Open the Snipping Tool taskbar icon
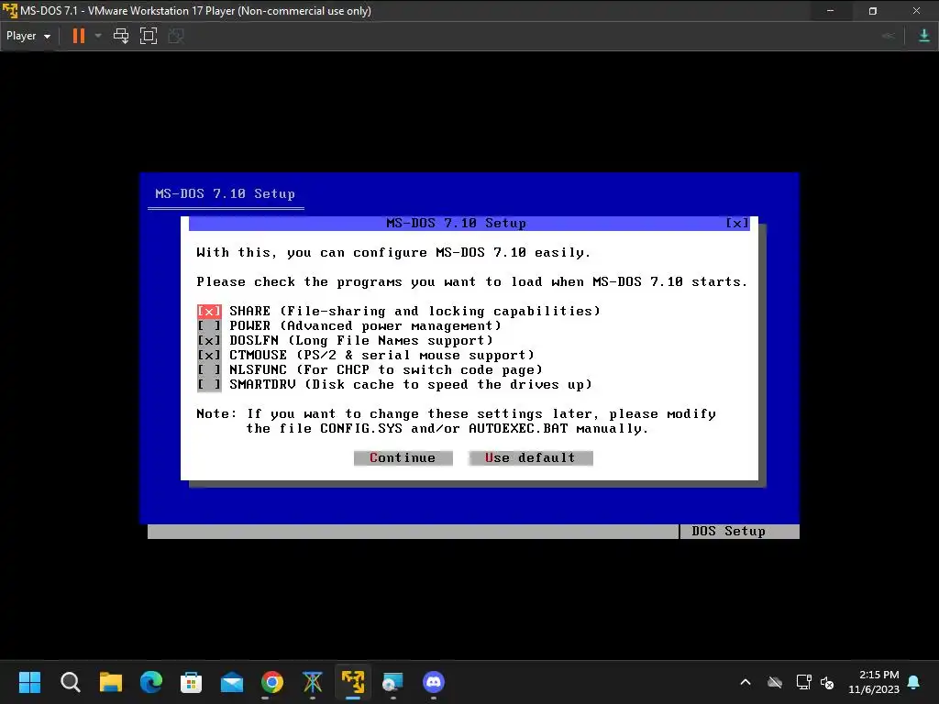 coord(313,682)
